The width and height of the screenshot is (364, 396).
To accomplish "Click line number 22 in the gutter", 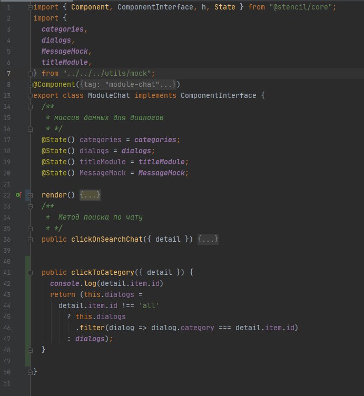I will click(7, 195).
